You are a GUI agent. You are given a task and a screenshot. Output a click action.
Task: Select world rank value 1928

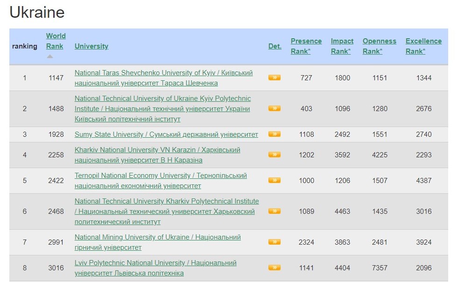tap(56, 134)
